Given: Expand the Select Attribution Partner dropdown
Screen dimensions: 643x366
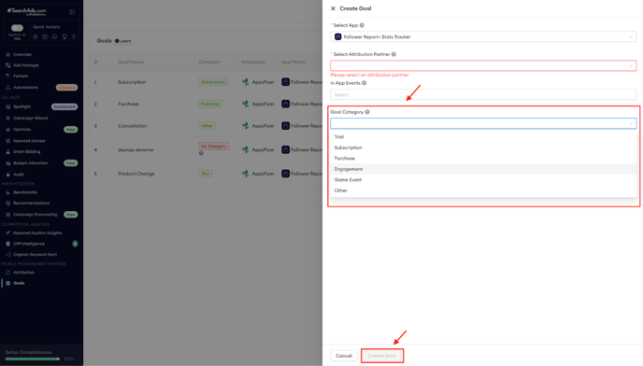Looking at the screenshot, I should click(x=483, y=65).
